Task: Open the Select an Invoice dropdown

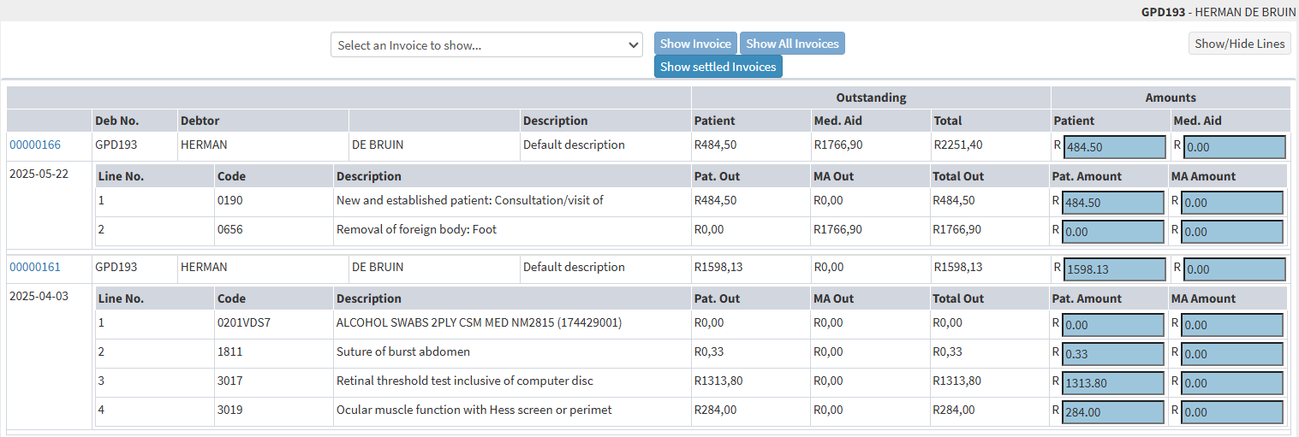Action: pos(486,45)
